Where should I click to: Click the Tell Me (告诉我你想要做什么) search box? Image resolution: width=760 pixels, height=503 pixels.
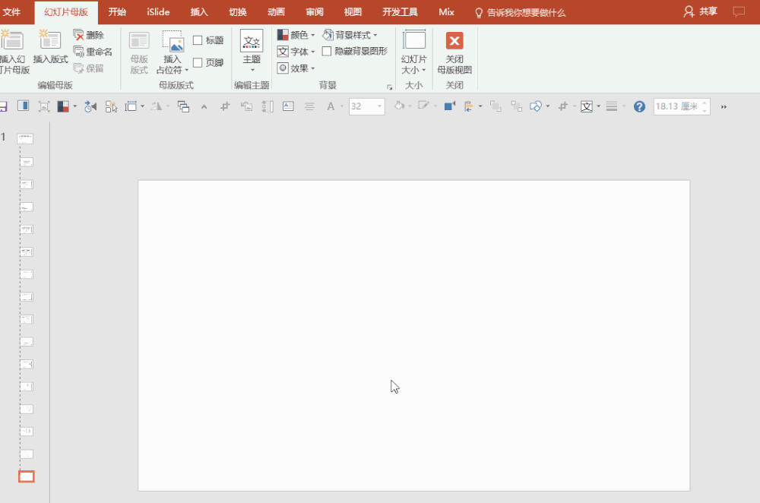[x=526, y=13]
